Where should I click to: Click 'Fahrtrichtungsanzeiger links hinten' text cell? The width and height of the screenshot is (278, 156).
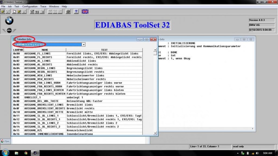[x=104, y=90]
